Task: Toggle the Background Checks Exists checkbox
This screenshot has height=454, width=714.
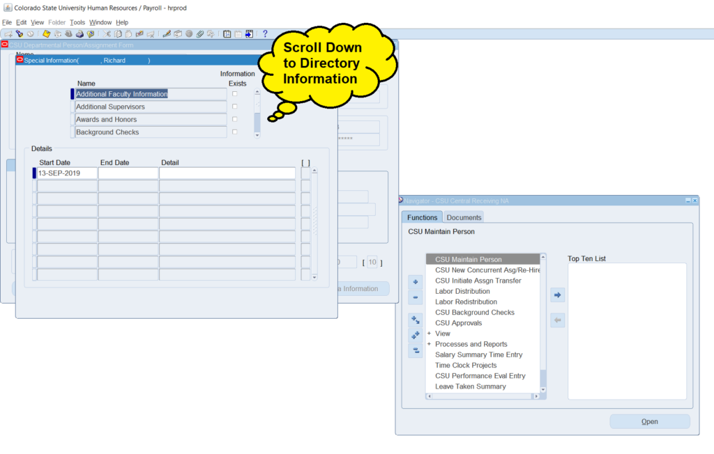Action: pos(235,132)
